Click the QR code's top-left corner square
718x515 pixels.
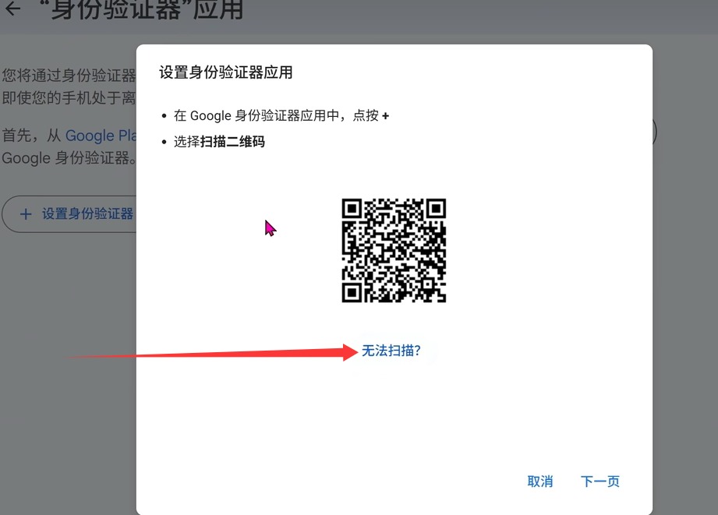pyautogui.click(x=352, y=209)
